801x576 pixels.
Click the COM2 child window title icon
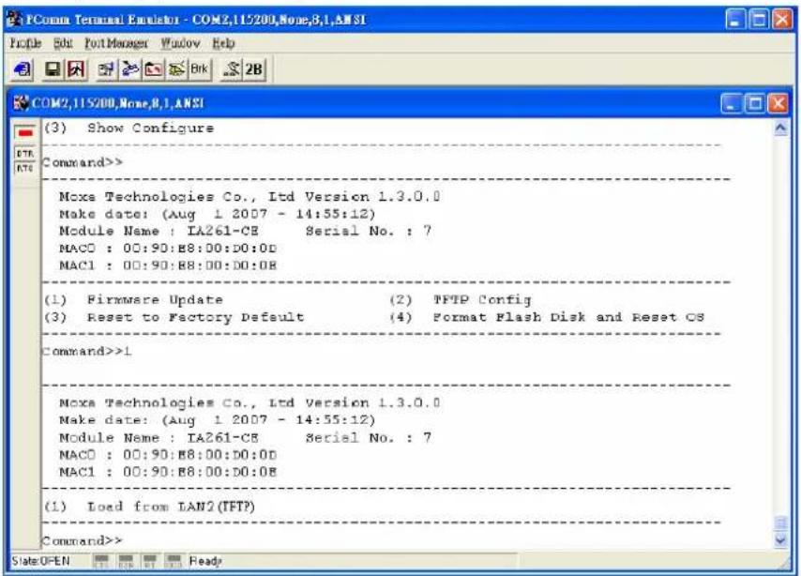[x=21, y=103]
